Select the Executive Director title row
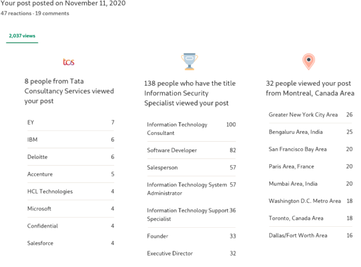The image size is (361, 267). tap(191, 253)
